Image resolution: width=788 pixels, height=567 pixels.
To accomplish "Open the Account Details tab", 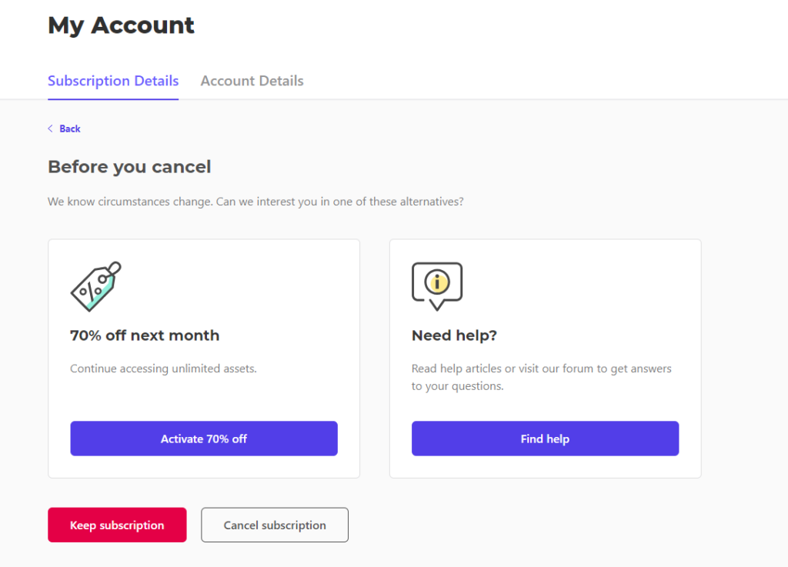I will click(252, 81).
